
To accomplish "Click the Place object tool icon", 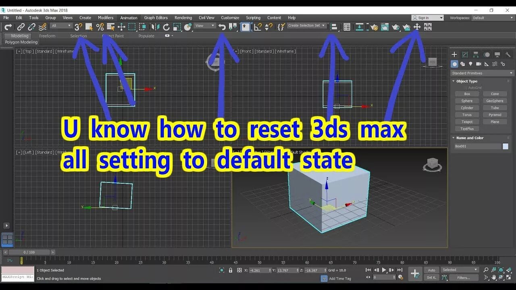I will click(188, 27).
